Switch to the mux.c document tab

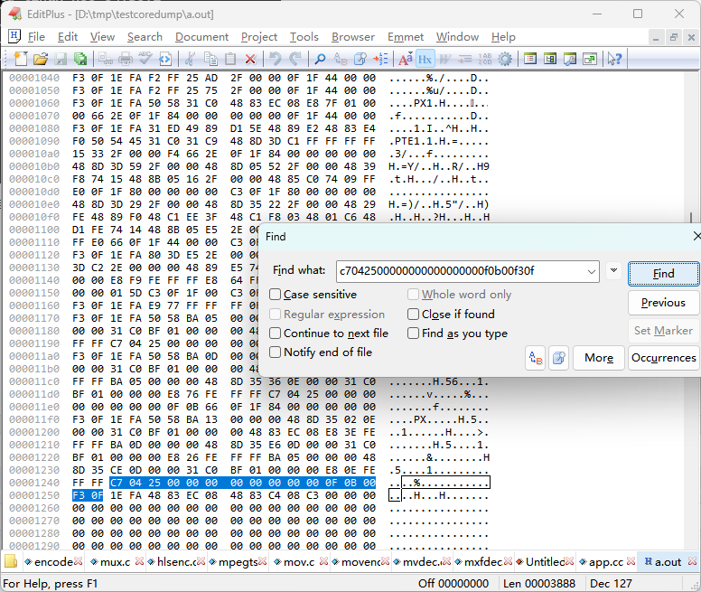(x=116, y=562)
